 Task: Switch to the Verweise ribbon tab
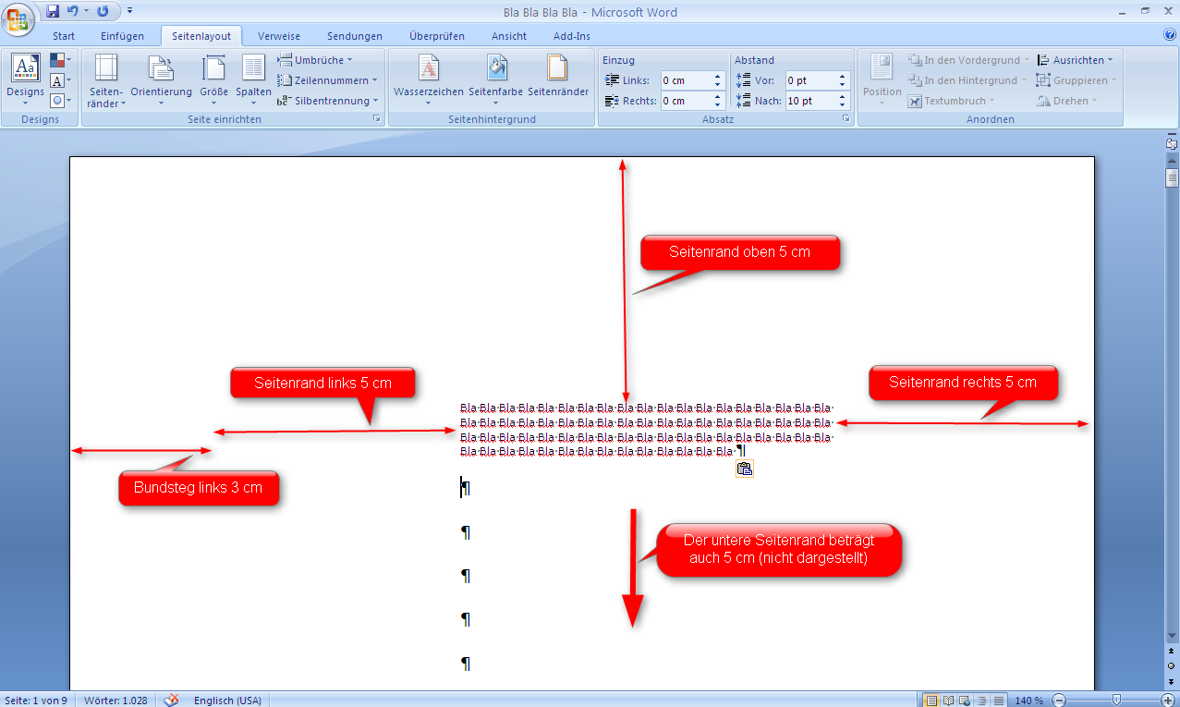tap(278, 35)
